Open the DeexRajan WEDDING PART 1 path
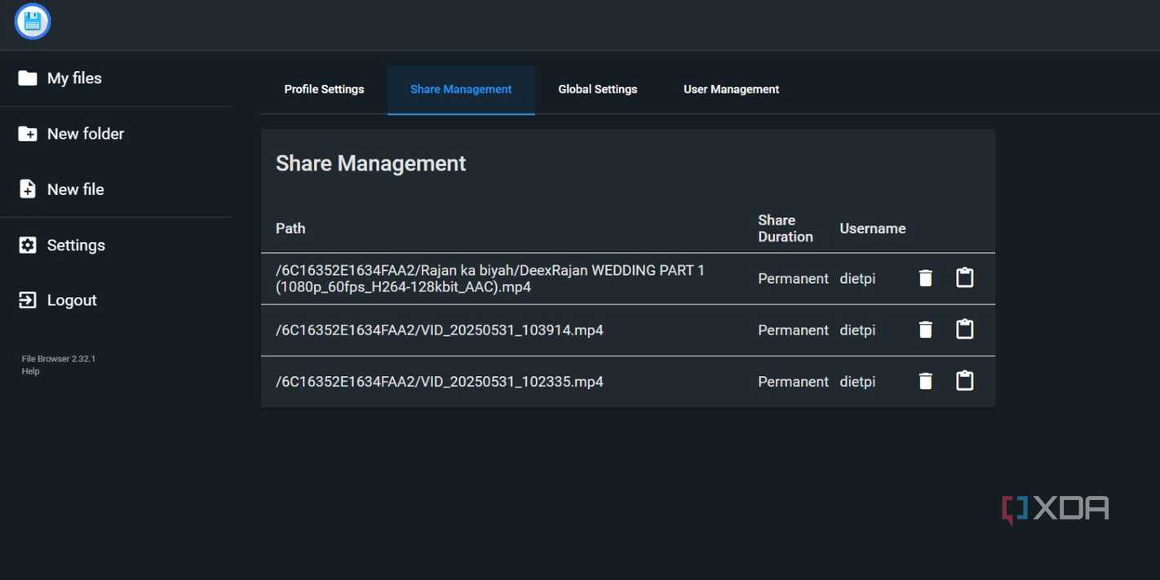Screen dimensions: 1160x580 click(x=490, y=278)
